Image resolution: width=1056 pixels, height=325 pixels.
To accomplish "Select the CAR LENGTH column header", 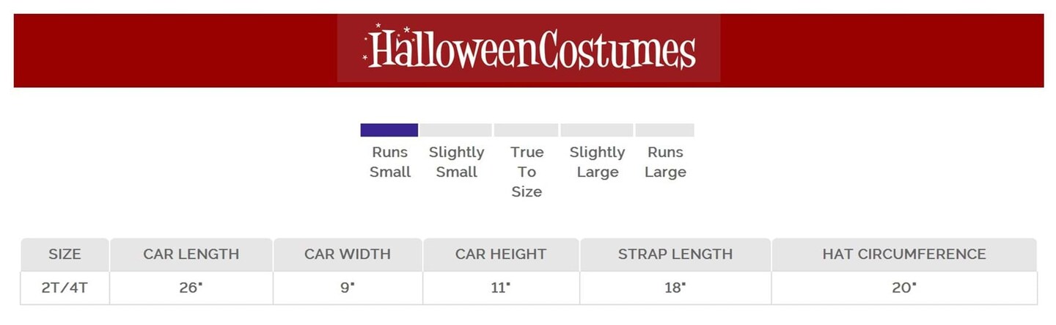I will (191, 255).
